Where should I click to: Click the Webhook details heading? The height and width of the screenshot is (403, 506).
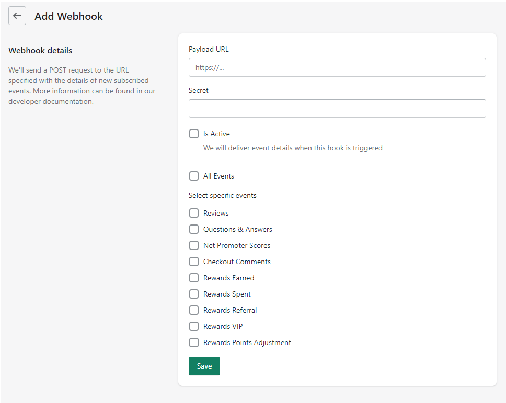tap(40, 51)
